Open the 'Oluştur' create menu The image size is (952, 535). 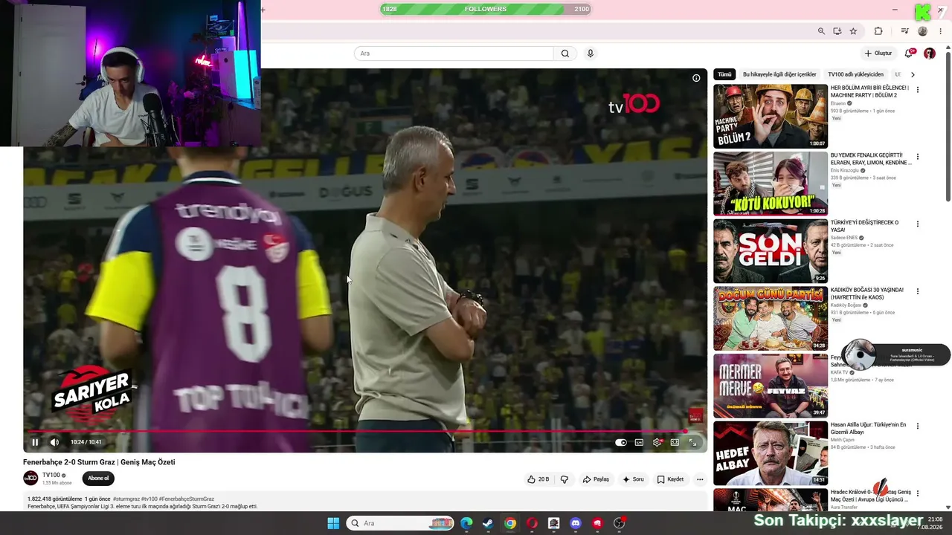878,53
